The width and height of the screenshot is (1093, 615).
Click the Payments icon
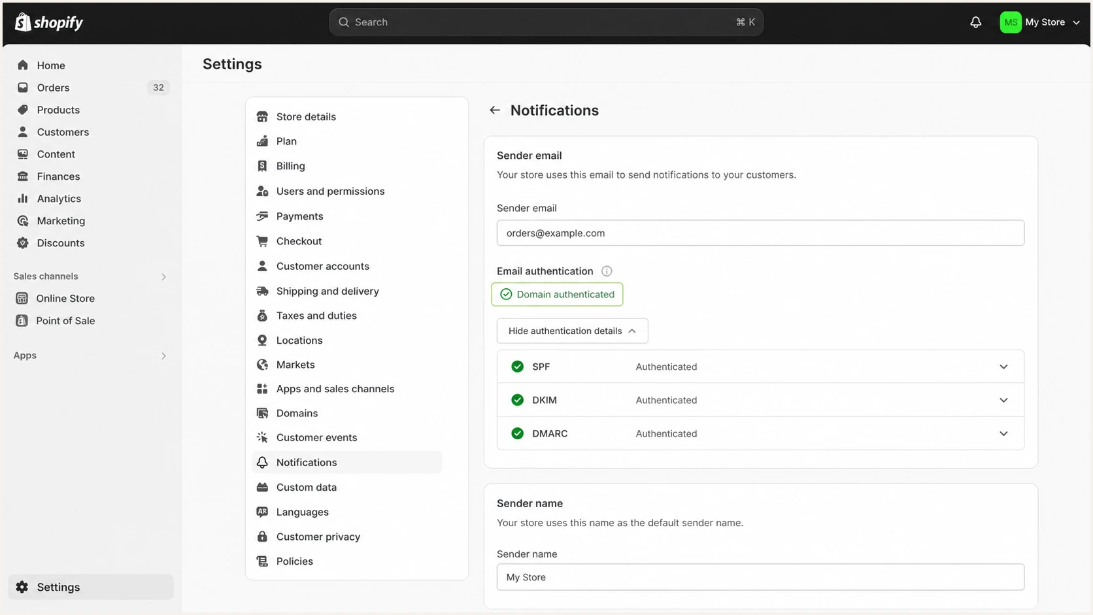tap(262, 216)
